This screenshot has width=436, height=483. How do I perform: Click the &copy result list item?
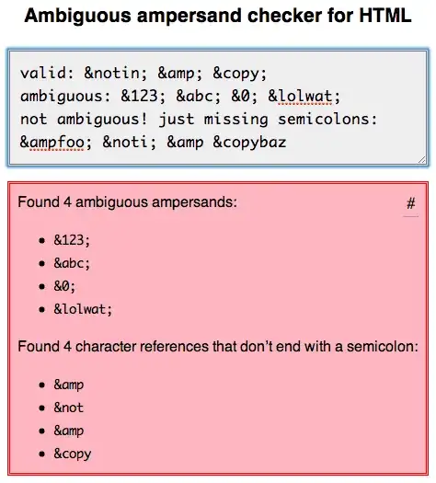click(73, 454)
